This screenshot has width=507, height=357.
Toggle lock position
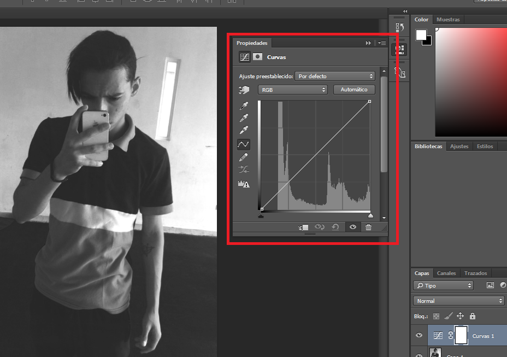point(460,316)
